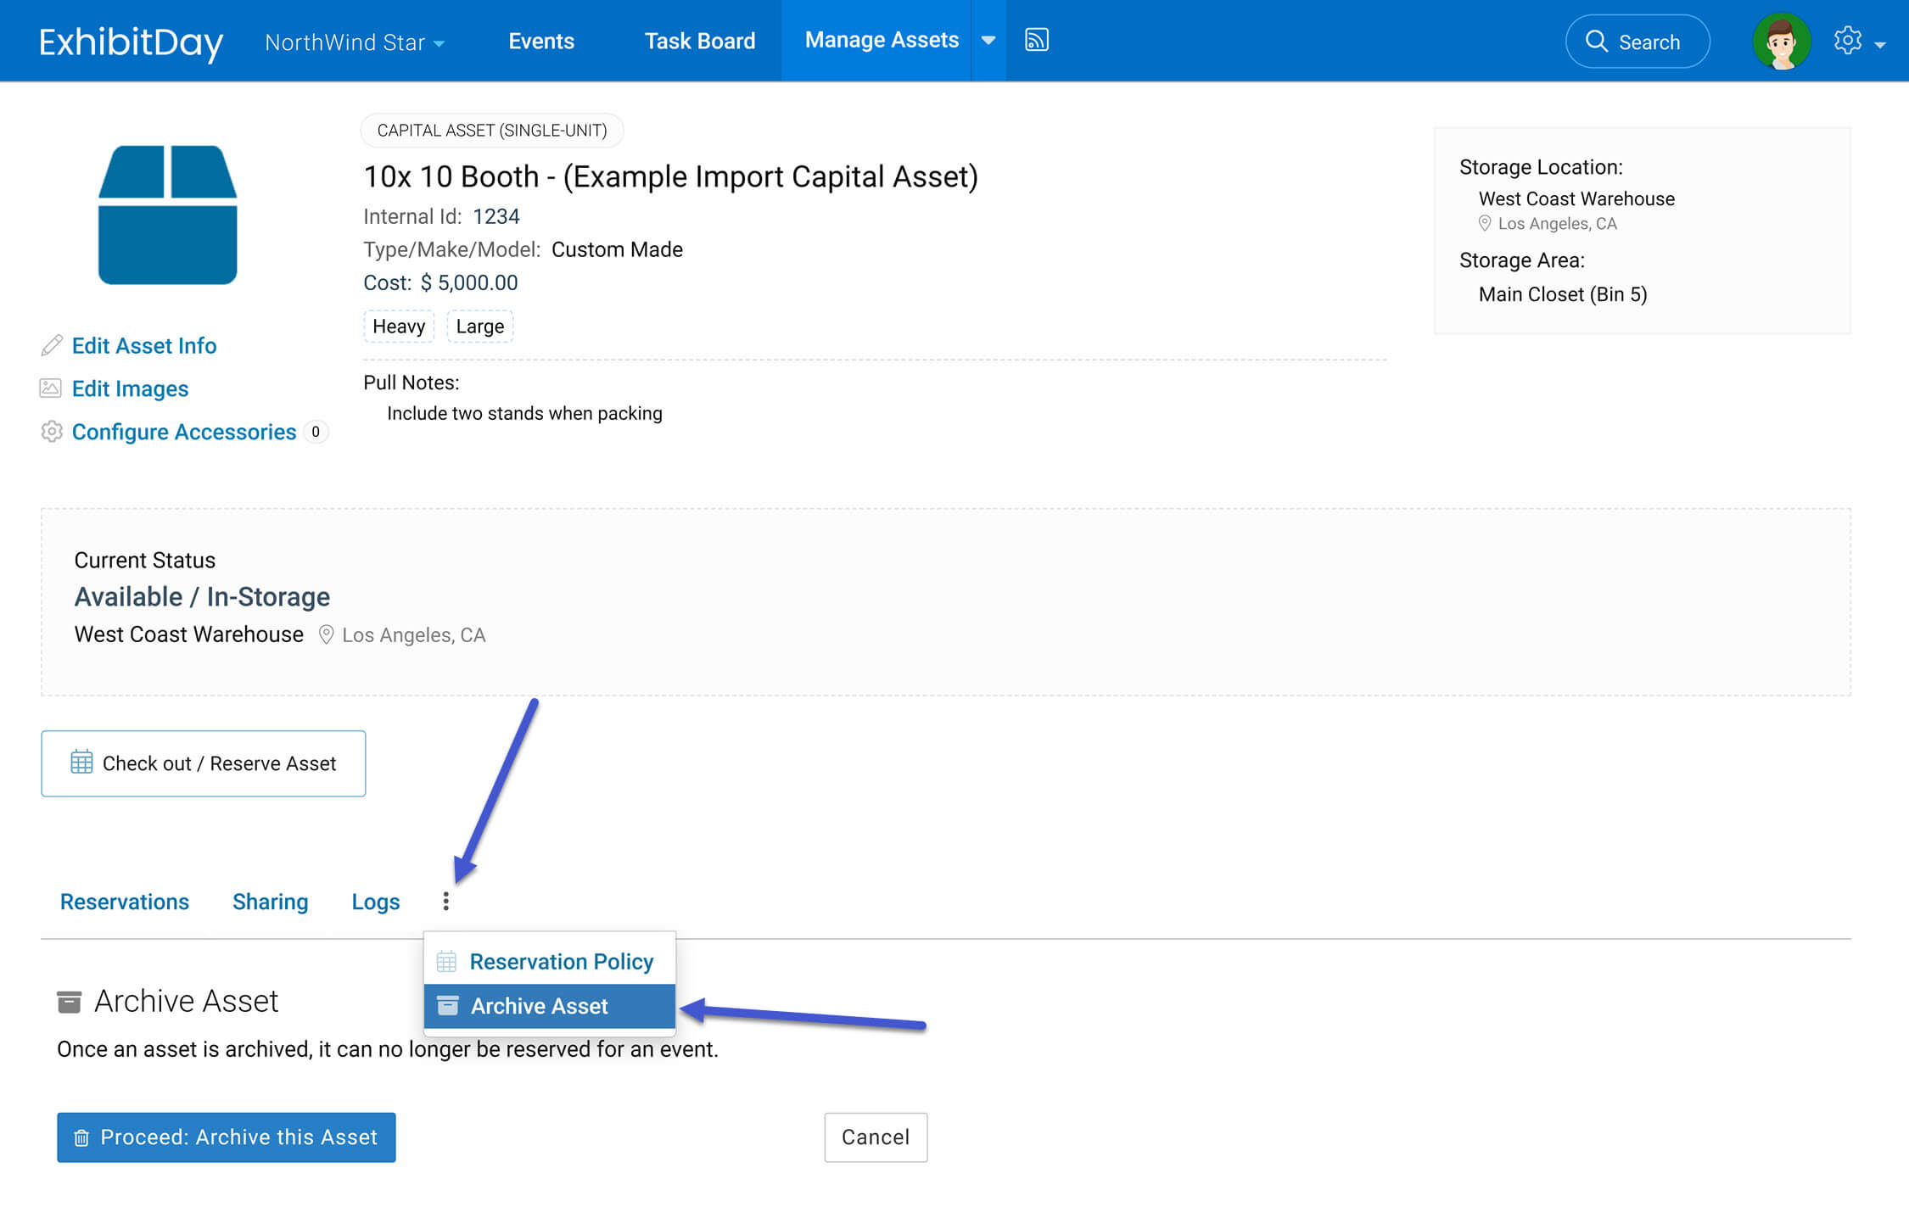Viewport: 1909px width, 1218px height.
Task: Click Cancel to dismiss archive action
Action: (x=876, y=1137)
